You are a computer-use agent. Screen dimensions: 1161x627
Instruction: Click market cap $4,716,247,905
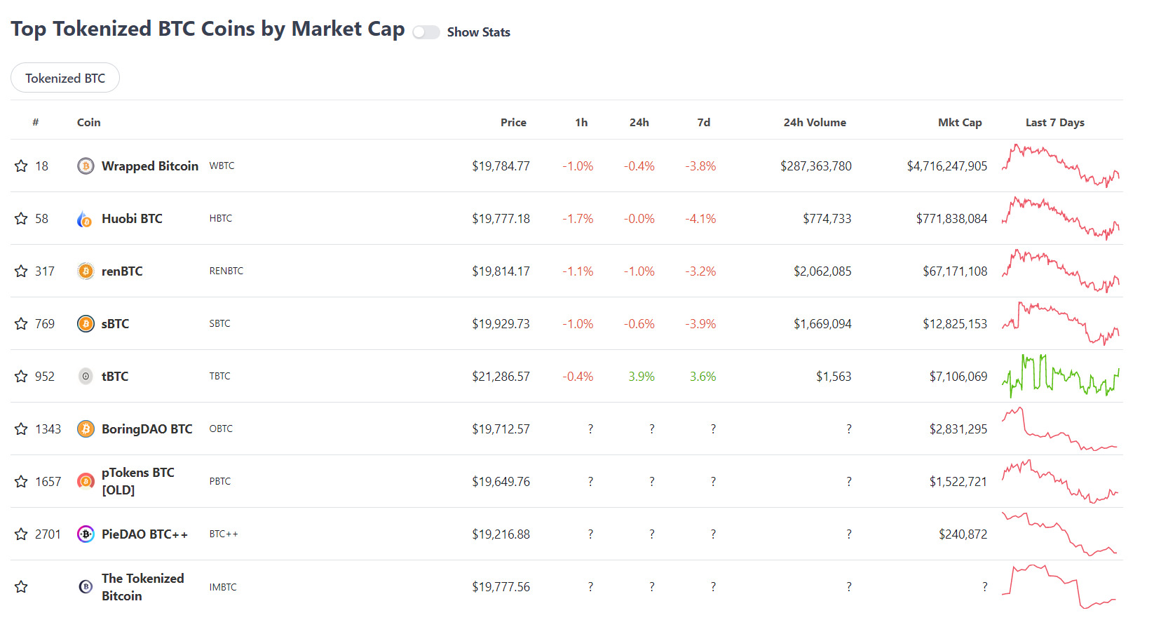point(946,166)
